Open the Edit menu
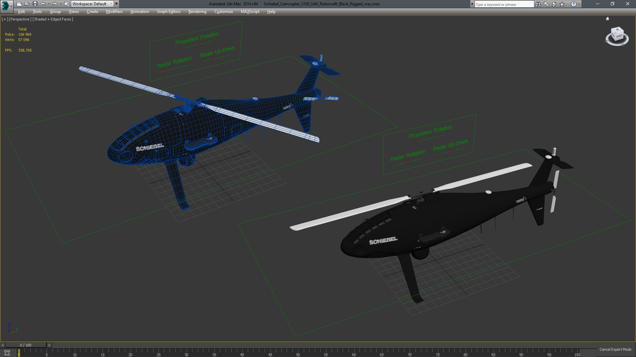 [x=22, y=12]
